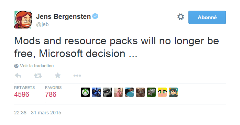240x125 pixels.
Task: Click the globe icon beside translation link
Action: point(16,66)
